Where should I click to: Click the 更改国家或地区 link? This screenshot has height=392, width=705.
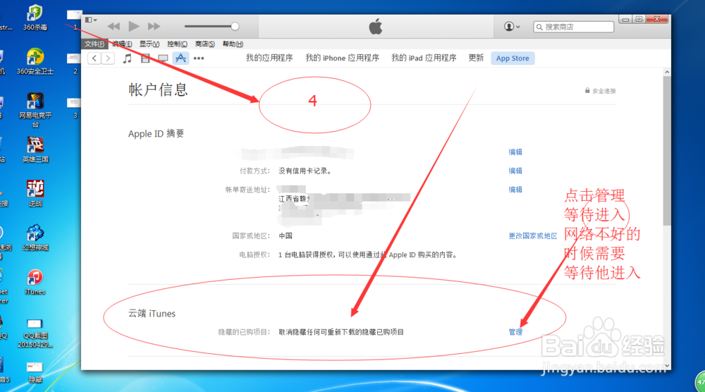(x=533, y=236)
